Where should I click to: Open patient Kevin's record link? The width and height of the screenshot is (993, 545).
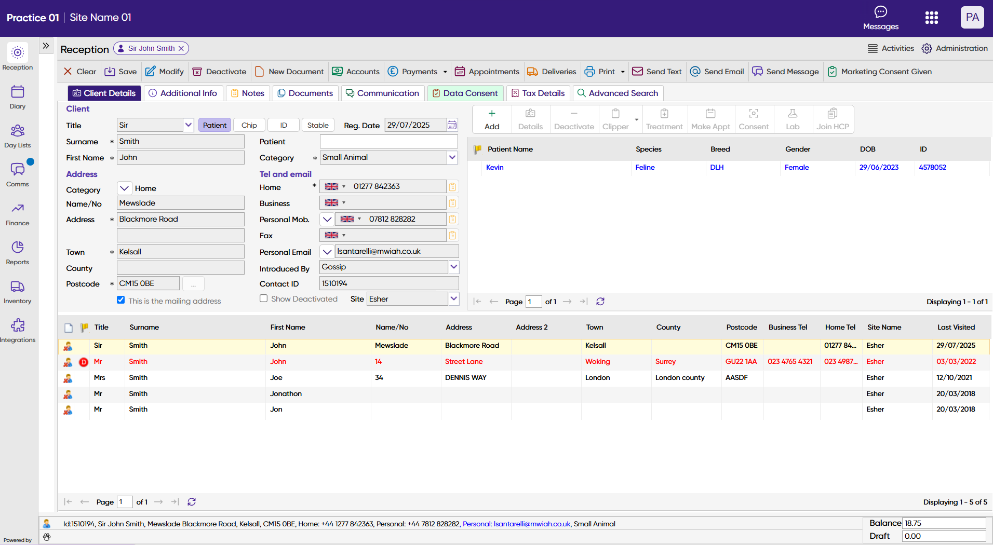tap(494, 167)
